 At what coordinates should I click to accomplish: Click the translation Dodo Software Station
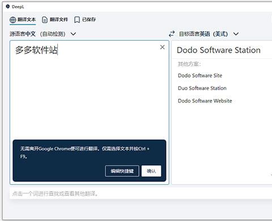pos(219,50)
